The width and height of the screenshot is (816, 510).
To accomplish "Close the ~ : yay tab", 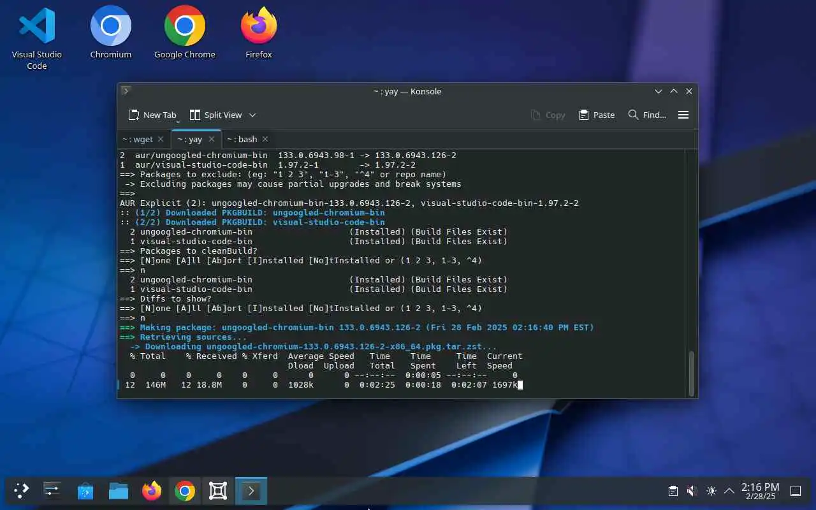I will (212, 139).
